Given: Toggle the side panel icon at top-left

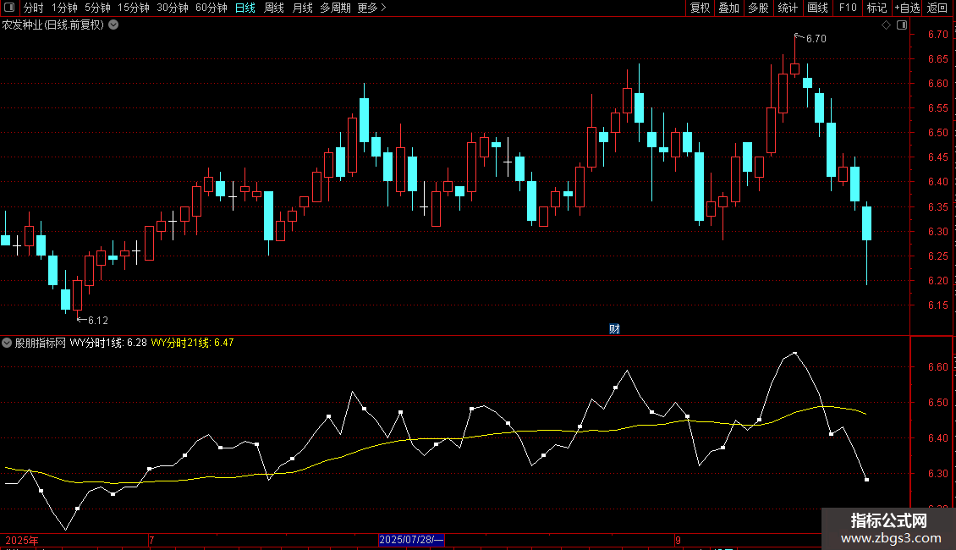Looking at the screenshot, I should [x=9, y=8].
